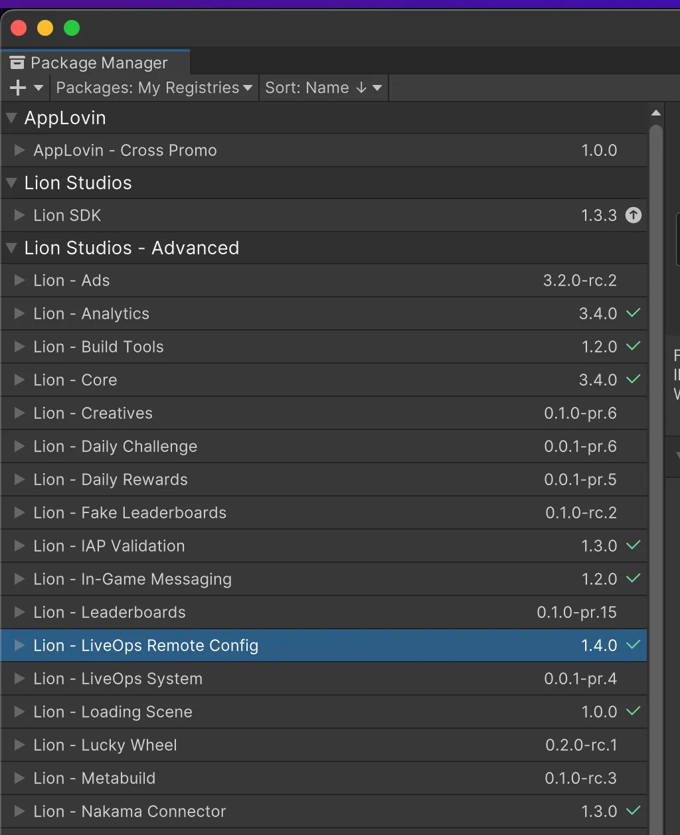Expand Lion - Leaderboards versions arrow
This screenshot has height=835, width=680.
click(x=20, y=613)
